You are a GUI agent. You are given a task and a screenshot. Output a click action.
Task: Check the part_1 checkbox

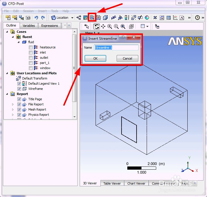tap(31, 63)
